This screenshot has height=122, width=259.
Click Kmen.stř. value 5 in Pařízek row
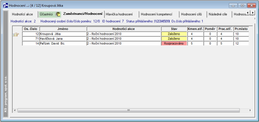tap(196, 43)
